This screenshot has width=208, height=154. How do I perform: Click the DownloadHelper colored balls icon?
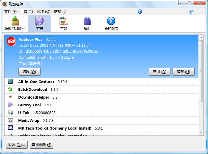(x=10, y=97)
